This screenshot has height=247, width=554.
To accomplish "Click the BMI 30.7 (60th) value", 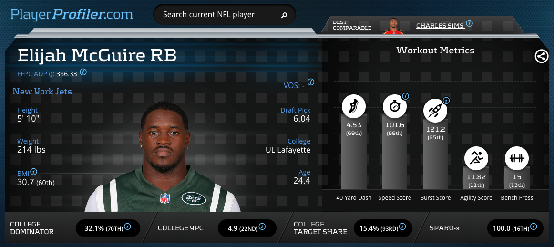I will (x=36, y=182).
